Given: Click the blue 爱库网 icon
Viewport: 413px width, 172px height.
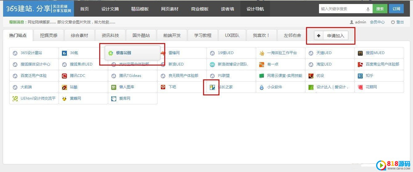Looking at the screenshot, I should (x=114, y=98).
